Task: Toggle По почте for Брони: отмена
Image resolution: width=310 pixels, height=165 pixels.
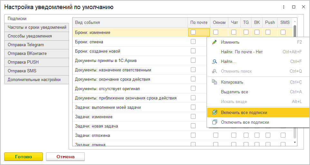Action: (193, 42)
